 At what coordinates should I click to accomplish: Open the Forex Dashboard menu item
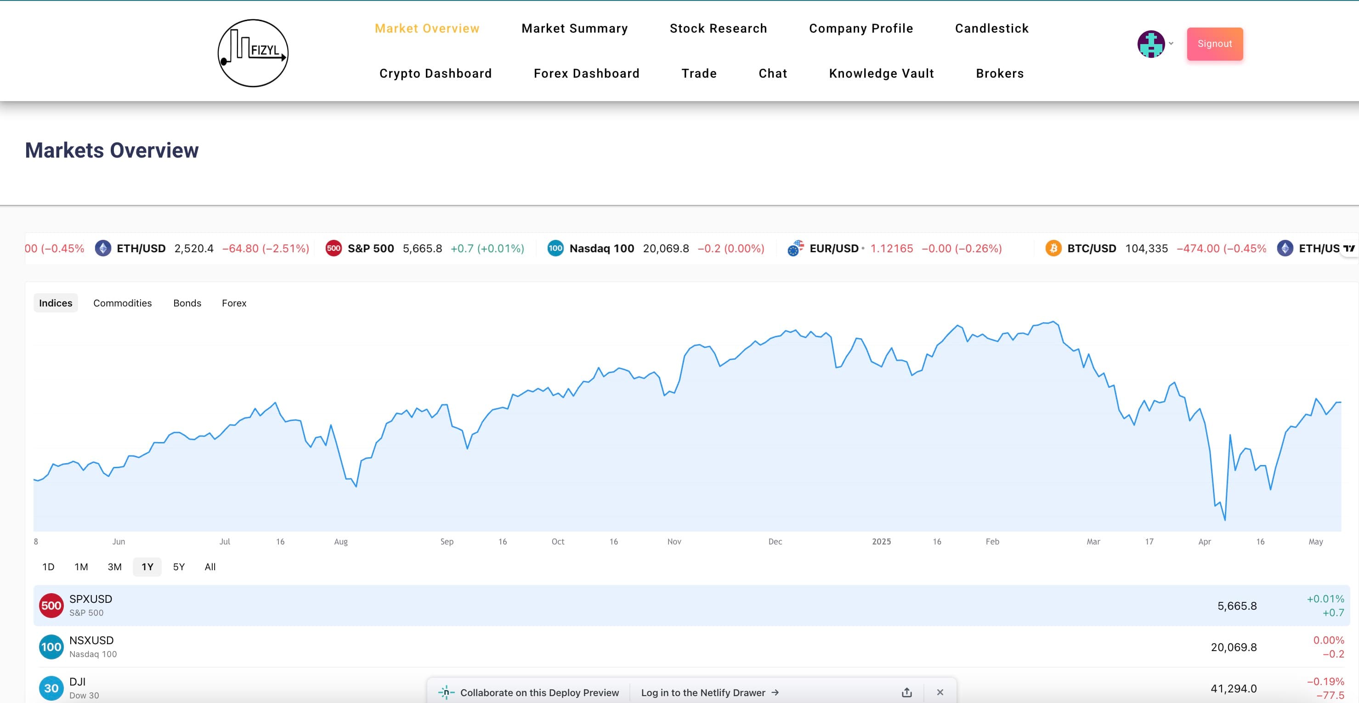coord(586,74)
